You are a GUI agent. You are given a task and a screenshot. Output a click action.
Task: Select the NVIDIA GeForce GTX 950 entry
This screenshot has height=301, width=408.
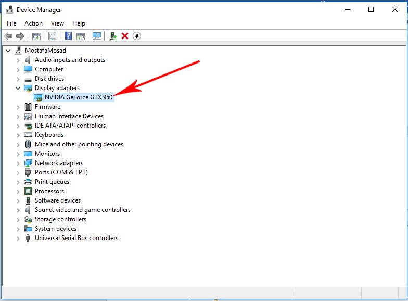point(79,97)
